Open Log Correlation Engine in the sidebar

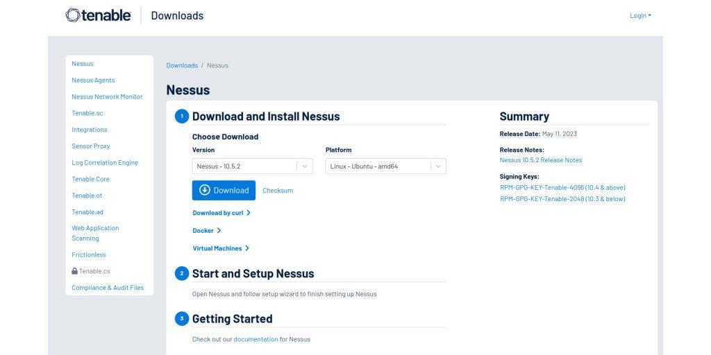click(x=105, y=162)
